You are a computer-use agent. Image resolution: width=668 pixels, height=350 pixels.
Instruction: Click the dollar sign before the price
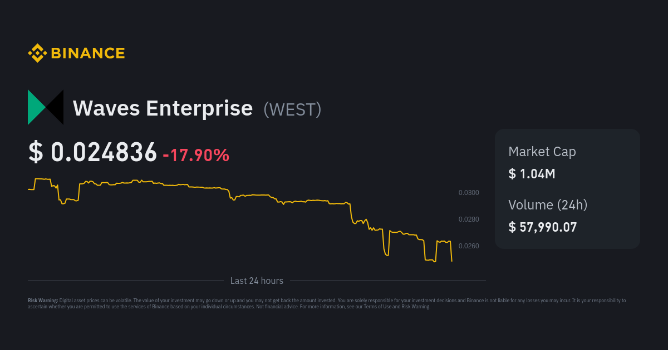click(x=36, y=153)
